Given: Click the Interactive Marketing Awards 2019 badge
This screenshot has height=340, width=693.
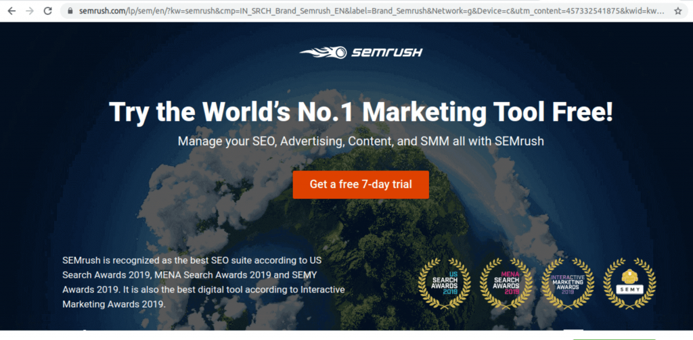Looking at the screenshot, I should pos(568,283).
